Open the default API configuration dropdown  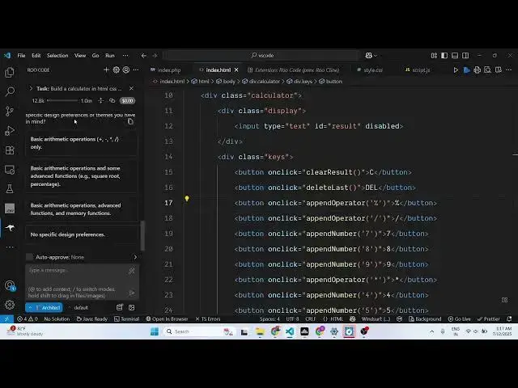pos(79,307)
